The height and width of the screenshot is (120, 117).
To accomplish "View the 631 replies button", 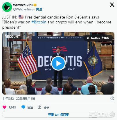I will pos(58,115).
